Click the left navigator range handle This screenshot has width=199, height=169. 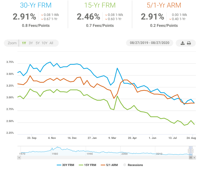[x=189, y=151]
